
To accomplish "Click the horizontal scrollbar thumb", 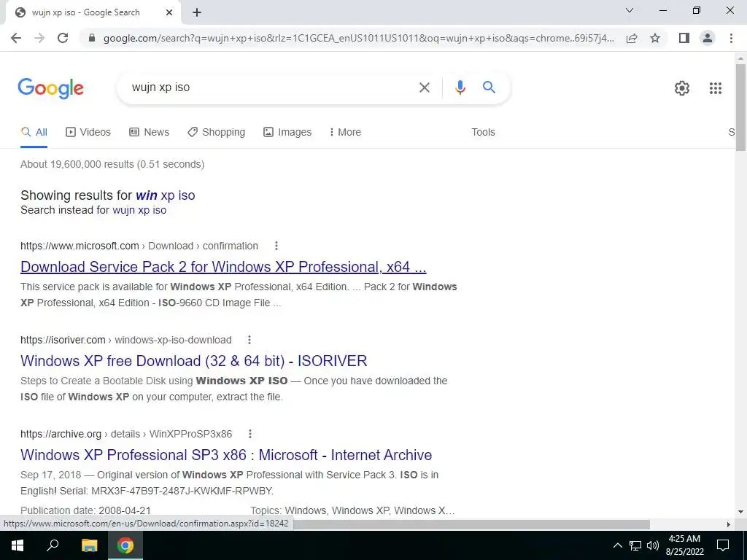I will click(x=472, y=524).
